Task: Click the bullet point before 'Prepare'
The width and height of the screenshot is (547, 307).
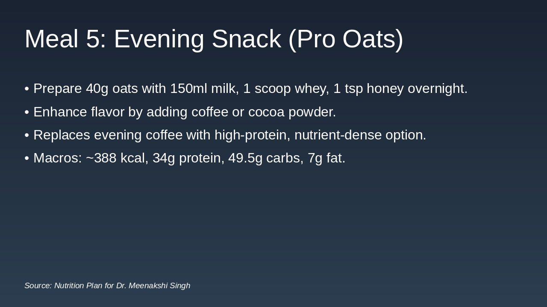Action: (x=27, y=89)
